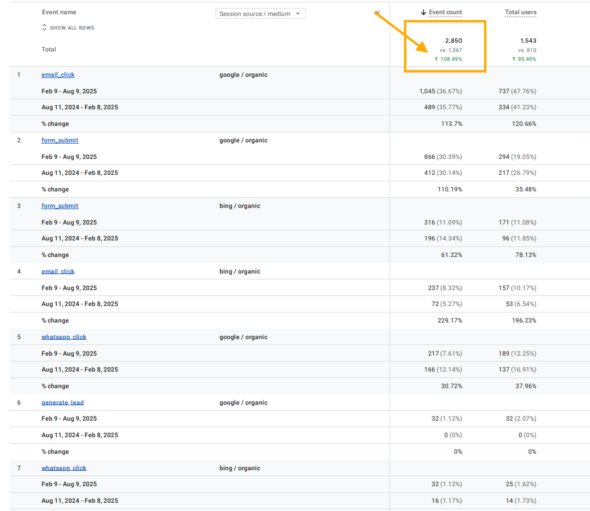
Task: Open whatsapp_click link for bing / organic
Action: [64, 468]
